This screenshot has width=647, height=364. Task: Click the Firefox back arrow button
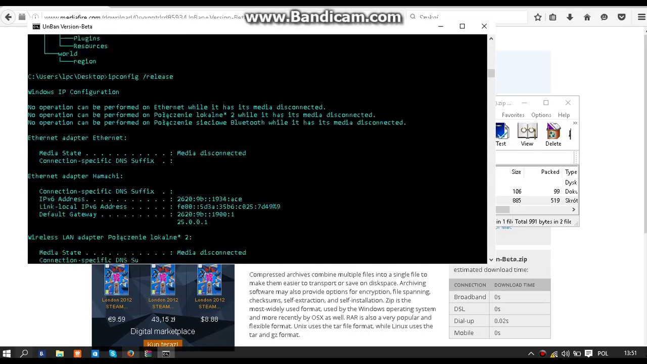8,17
